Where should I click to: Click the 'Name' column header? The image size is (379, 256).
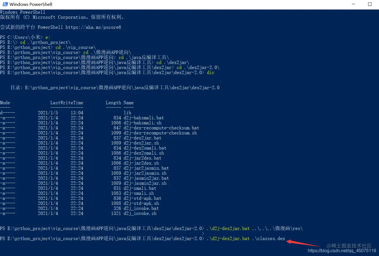pyautogui.click(x=129, y=103)
